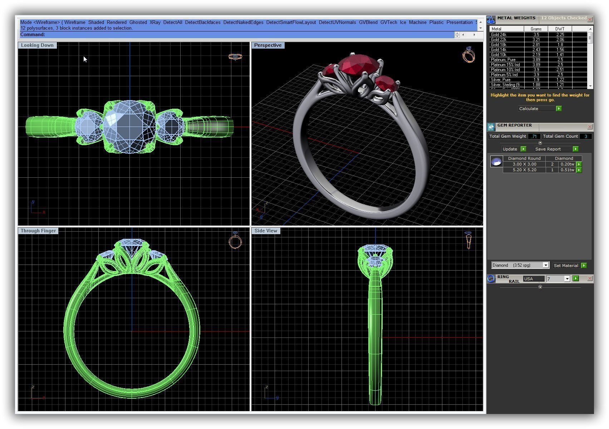
Task: Choose the XRay display mode option
Action: tap(155, 22)
